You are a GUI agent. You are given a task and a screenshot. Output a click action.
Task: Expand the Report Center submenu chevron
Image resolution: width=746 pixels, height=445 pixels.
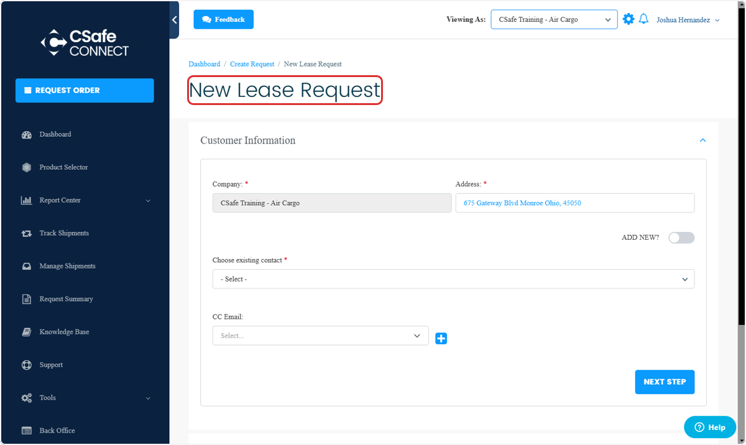(148, 201)
